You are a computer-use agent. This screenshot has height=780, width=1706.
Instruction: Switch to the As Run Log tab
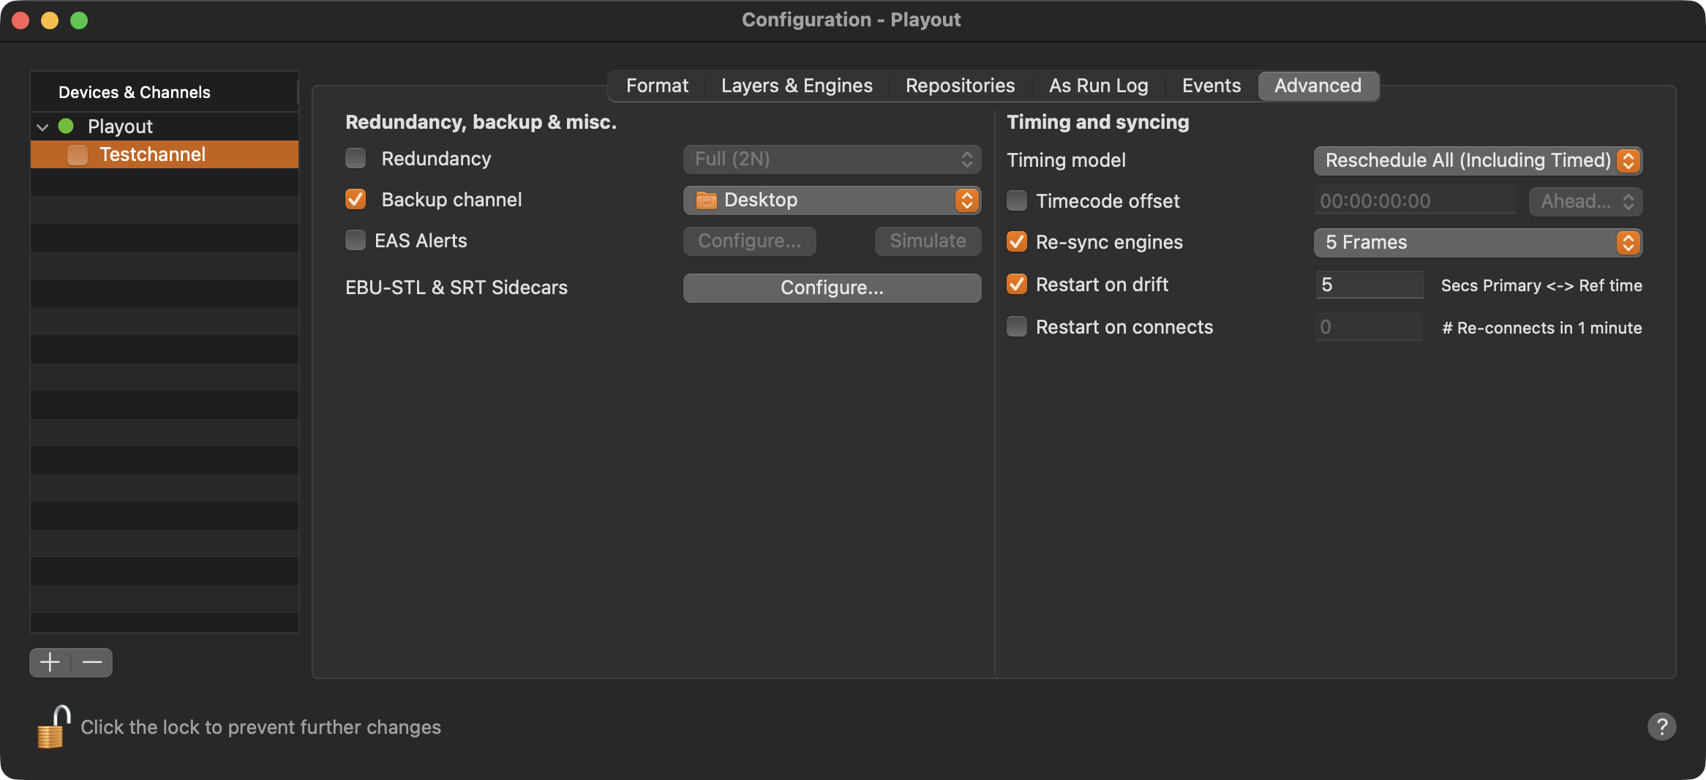[x=1098, y=86]
